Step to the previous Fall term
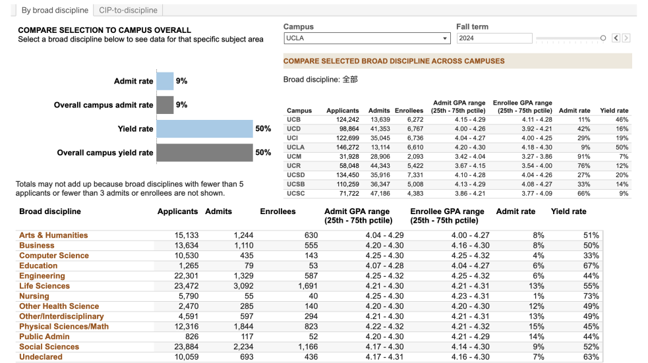The height and width of the screenshot is (363, 648). coord(616,39)
